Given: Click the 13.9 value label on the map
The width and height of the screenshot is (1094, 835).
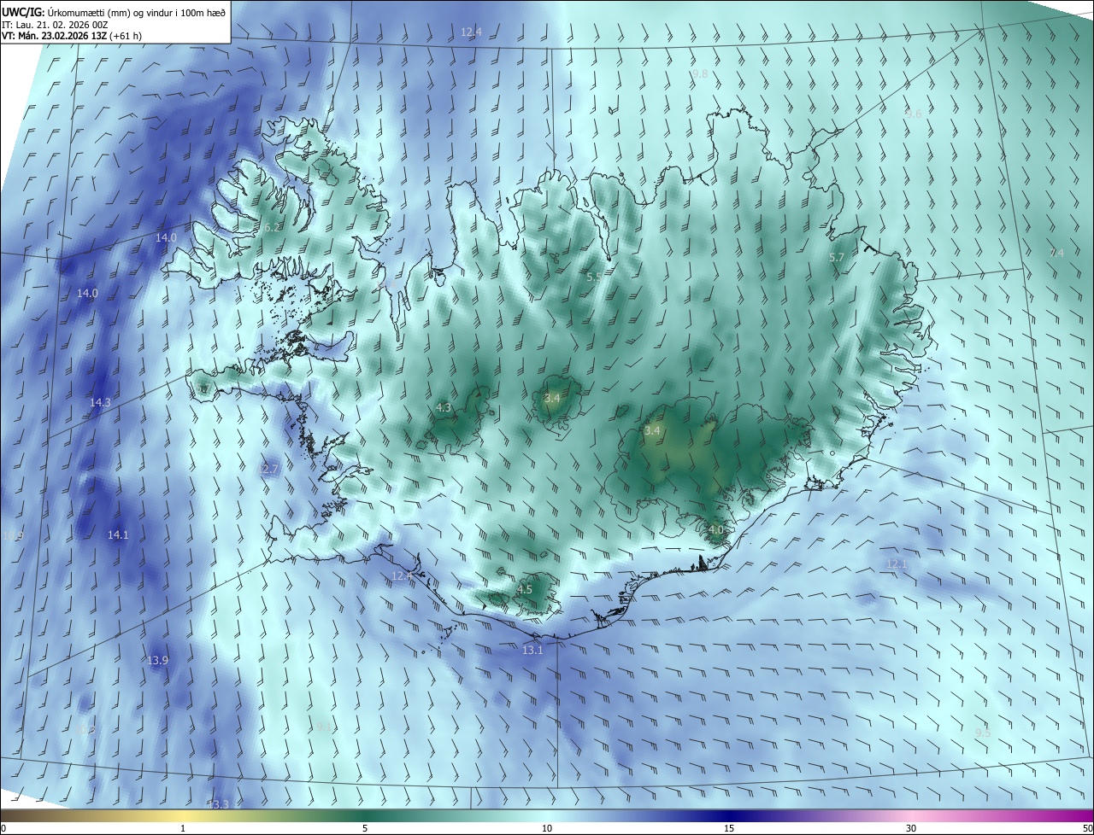Looking at the screenshot, I should pos(158,660).
